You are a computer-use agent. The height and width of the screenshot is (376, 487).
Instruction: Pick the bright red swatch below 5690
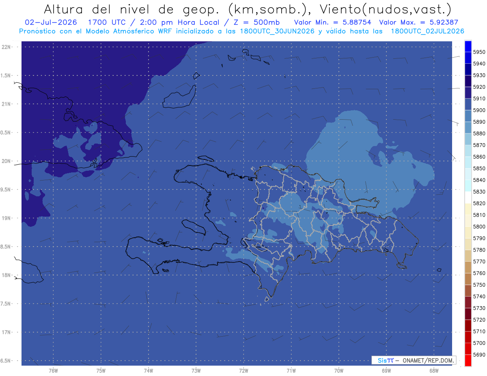pyautogui.click(x=468, y=361)
